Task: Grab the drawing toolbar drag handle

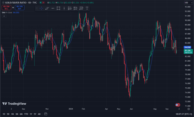Action: click(37, 8)
